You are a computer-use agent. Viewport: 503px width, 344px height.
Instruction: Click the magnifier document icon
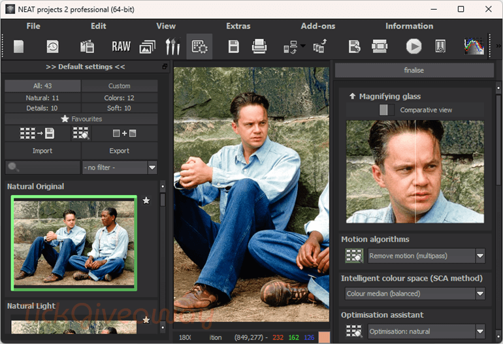tap(440, 46)
